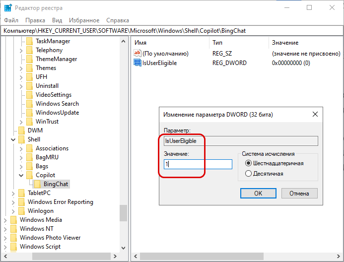Click the tree pane vertical scrollbar thumb
The width and height of the screenshot is (344, 262).
[123, 213]
